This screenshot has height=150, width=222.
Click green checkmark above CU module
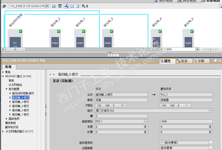click(x=20, y=31)
